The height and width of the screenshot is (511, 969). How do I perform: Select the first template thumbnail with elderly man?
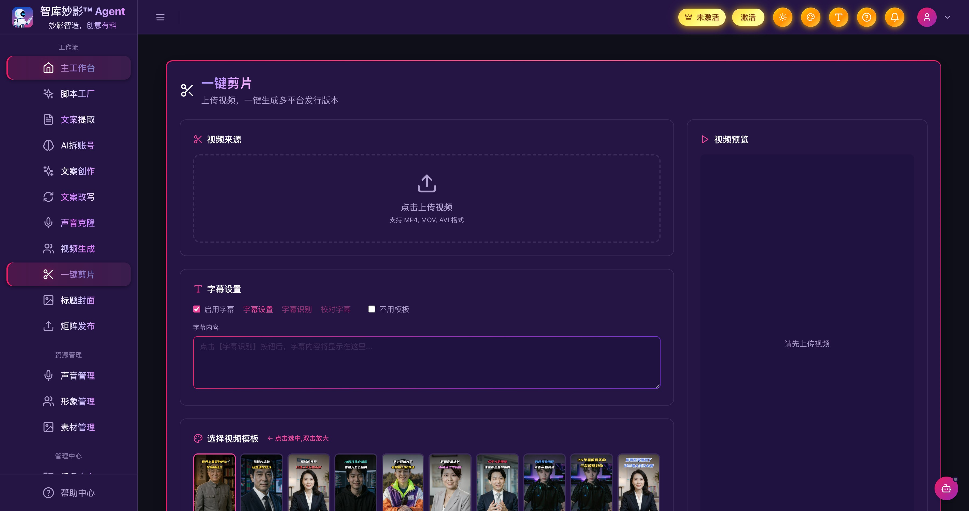tap(215, 482)
